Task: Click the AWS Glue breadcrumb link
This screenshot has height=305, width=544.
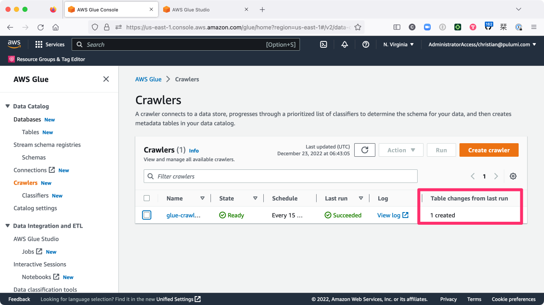Action: point(148,79)
